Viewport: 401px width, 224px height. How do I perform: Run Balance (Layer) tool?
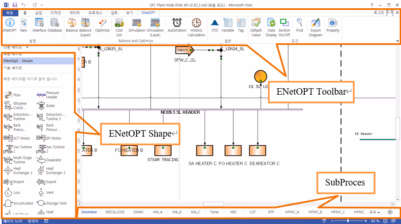[x=85, y=27]
